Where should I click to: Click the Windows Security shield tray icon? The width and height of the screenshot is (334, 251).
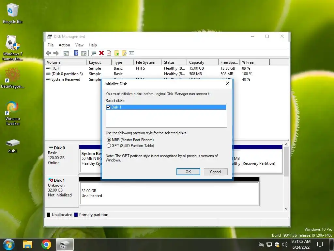pos(277,244)
